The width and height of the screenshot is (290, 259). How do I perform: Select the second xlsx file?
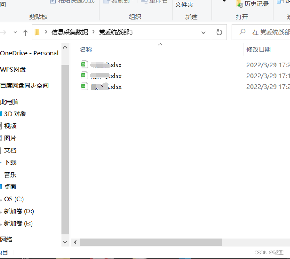[106, 76]
